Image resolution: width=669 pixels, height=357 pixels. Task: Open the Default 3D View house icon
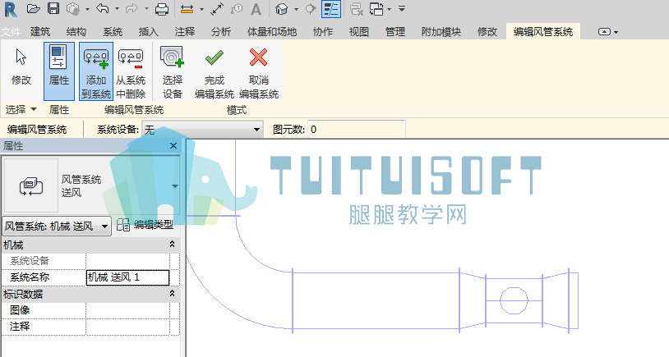pos(281,9)
